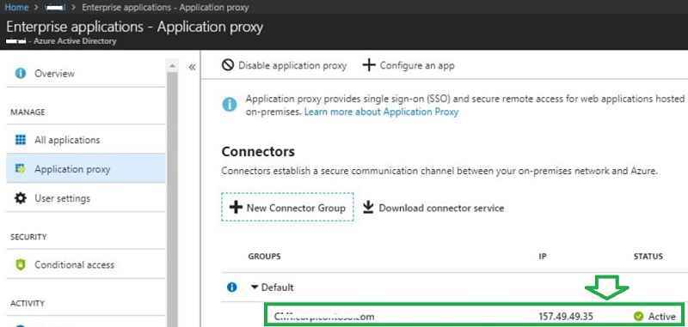This screenshot has height=327, width=688.
Task: Click the green Active status check icon
Action: coord(638,316)
